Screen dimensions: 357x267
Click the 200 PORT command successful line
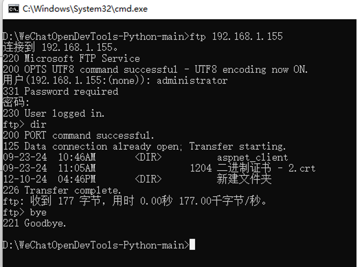pyautogui.click(x=78, y=135)
